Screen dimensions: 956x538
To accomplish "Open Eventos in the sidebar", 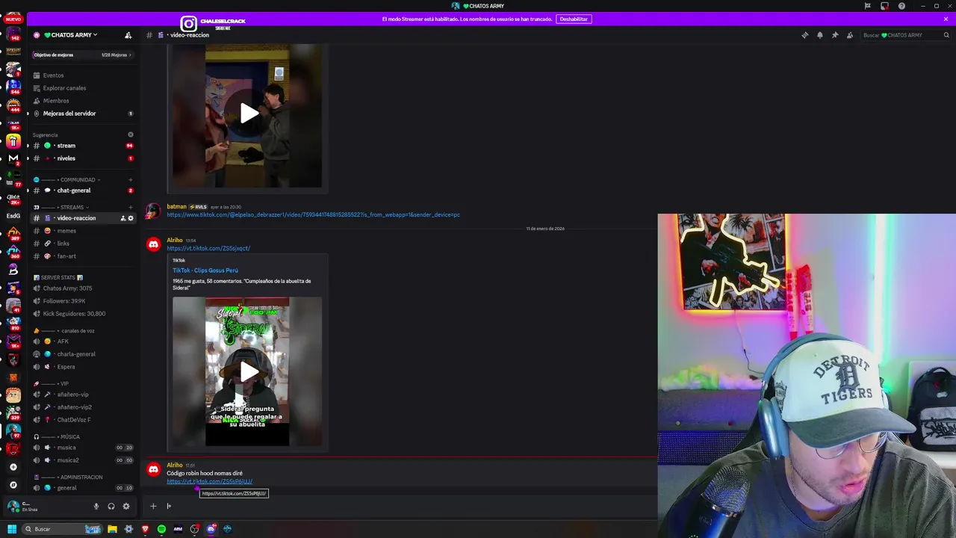I will [82, 75].
